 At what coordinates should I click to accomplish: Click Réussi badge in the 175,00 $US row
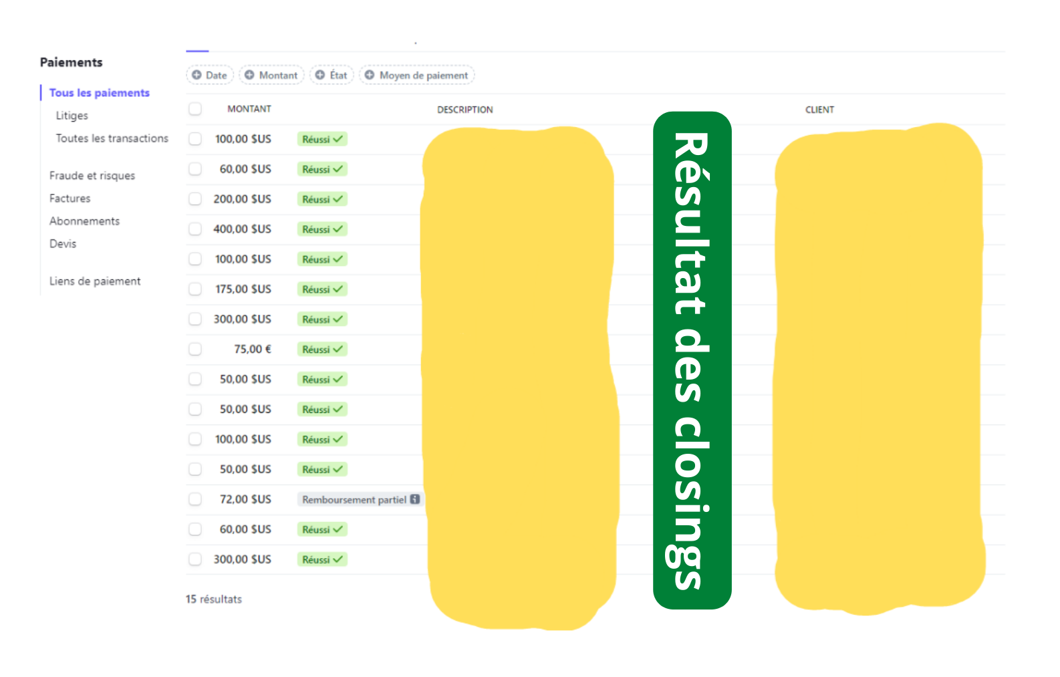click(x=322, y=289)
